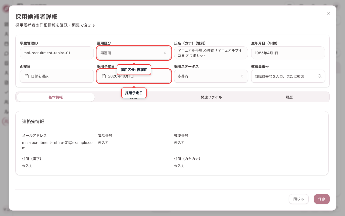This screenshot has width=345, height=216.
Task: Select the 基本情報 tab
Action: point(56,97)
